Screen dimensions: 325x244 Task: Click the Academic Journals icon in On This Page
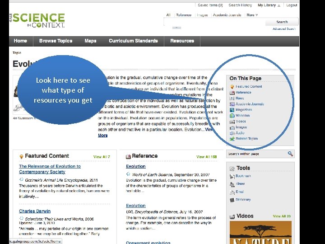[x=232, y=104]
